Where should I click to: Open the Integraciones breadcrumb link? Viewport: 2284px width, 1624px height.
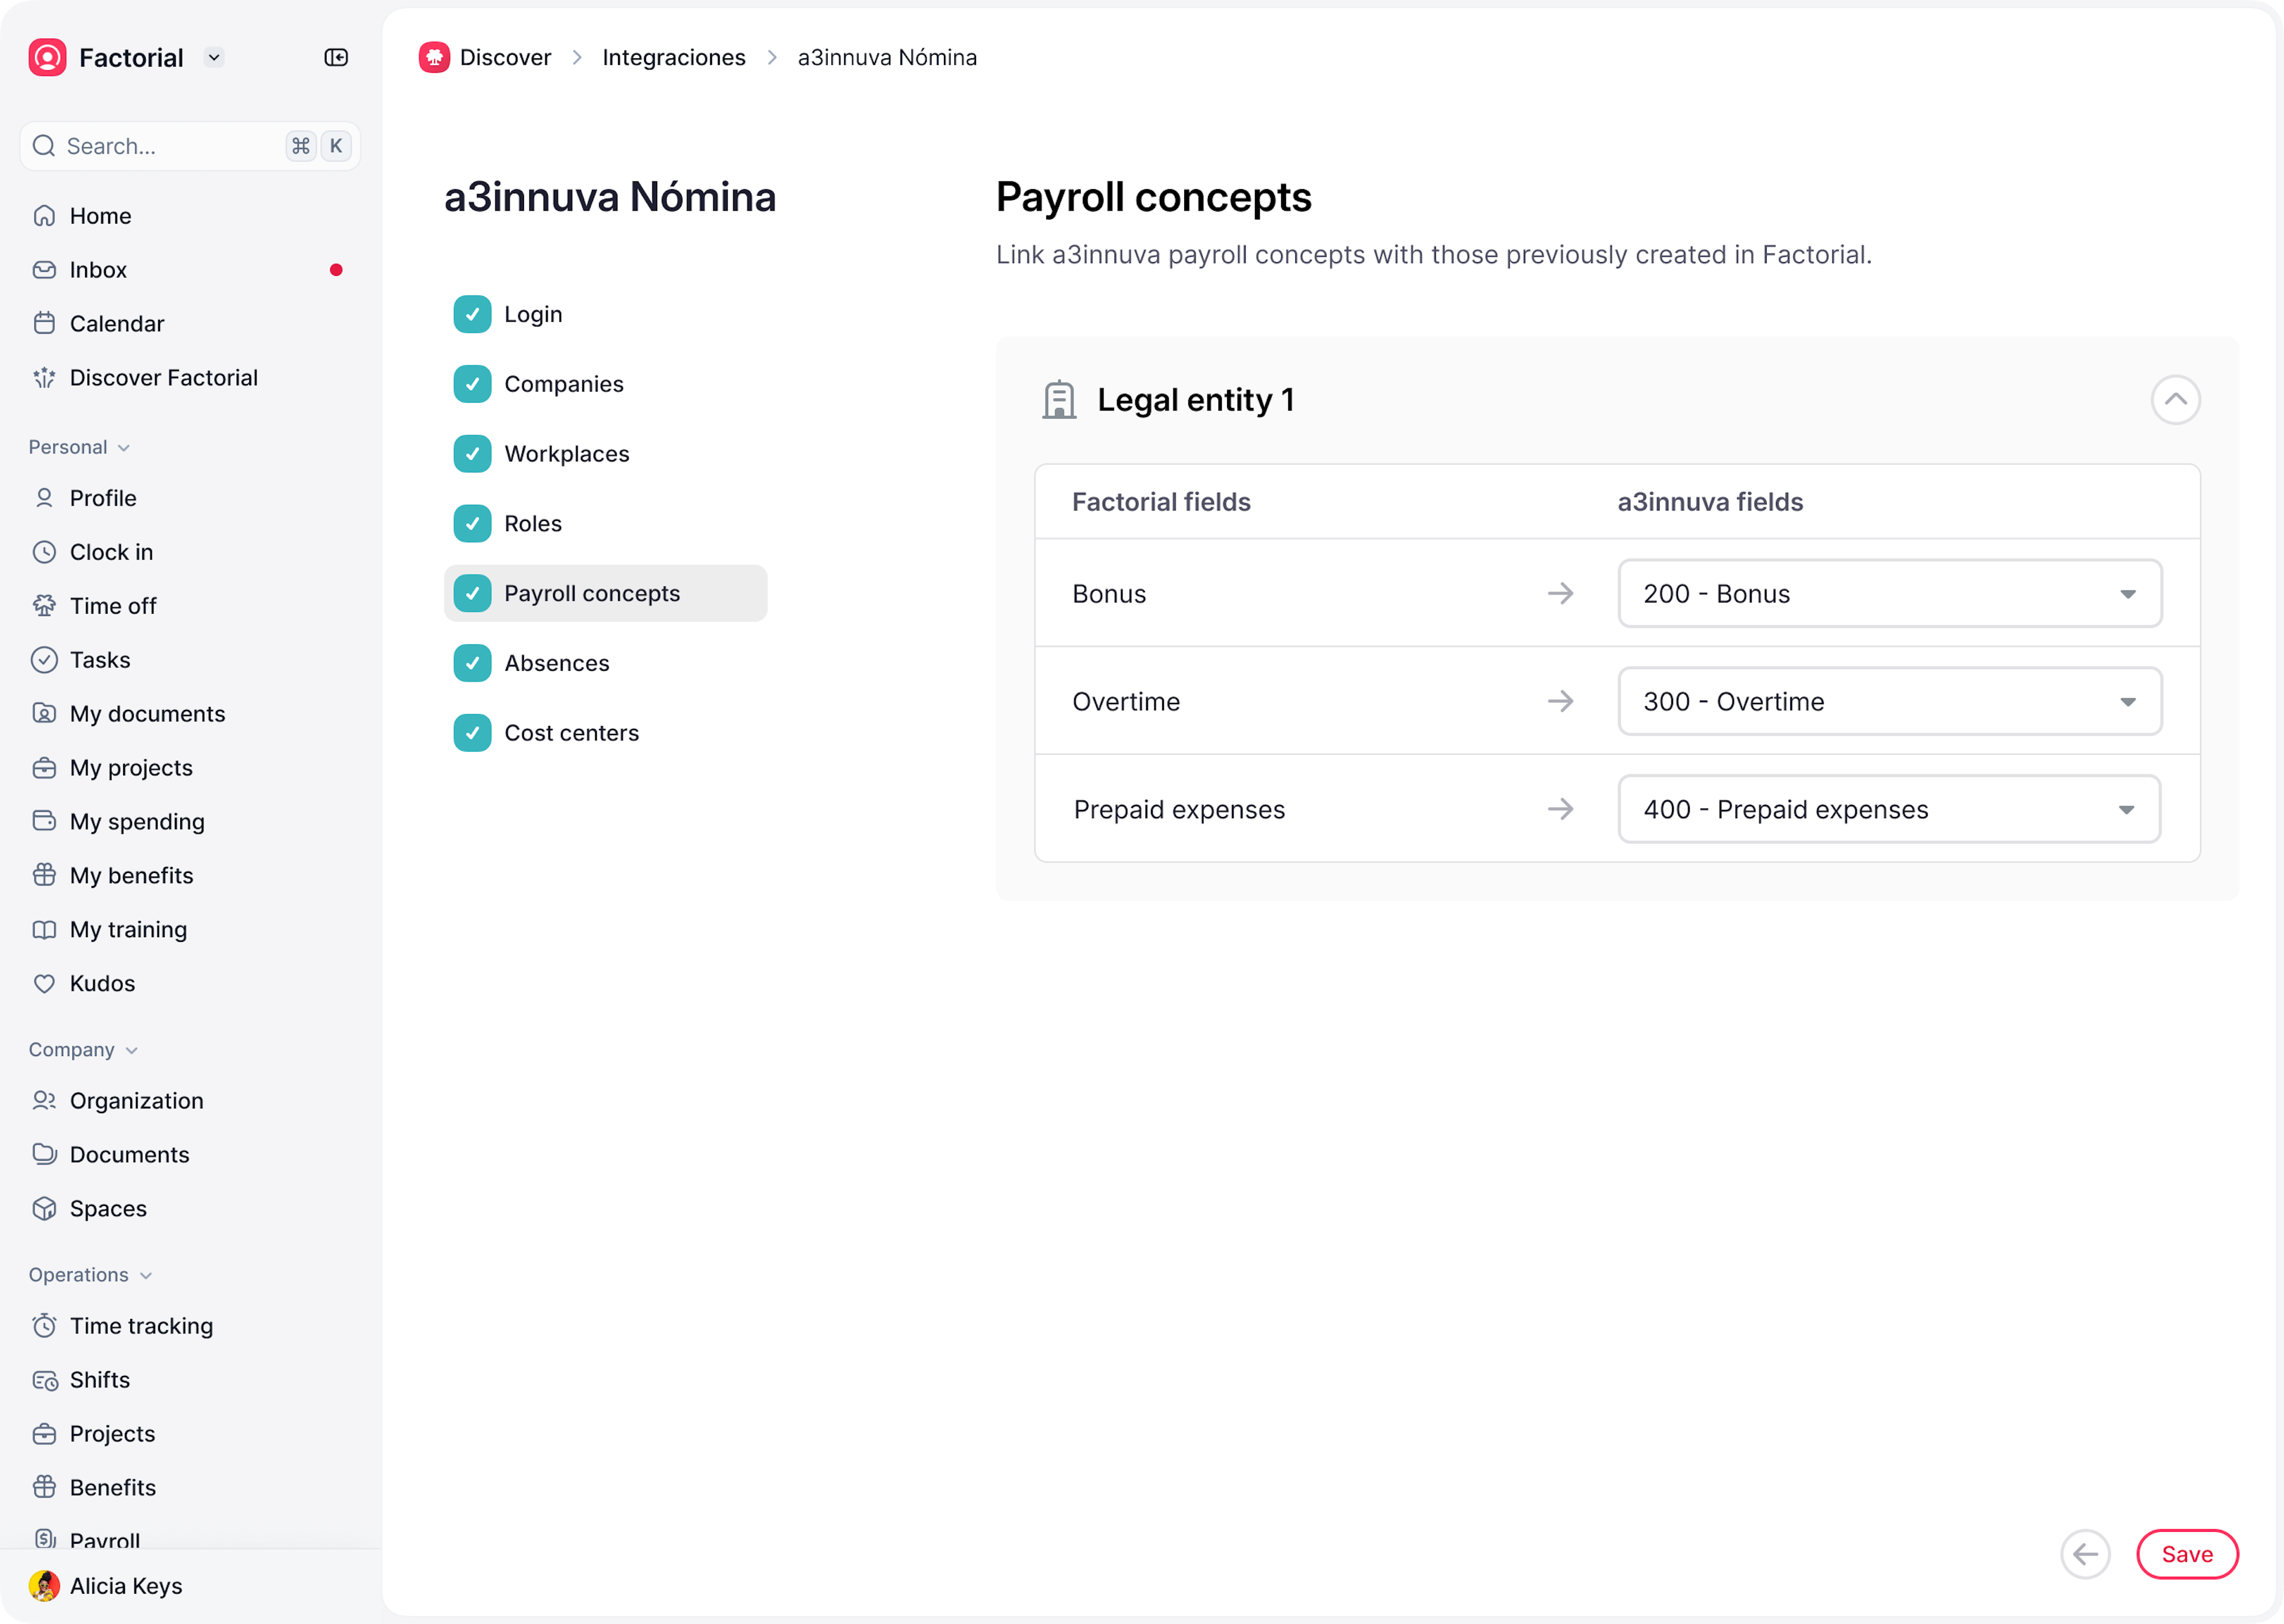674,58
